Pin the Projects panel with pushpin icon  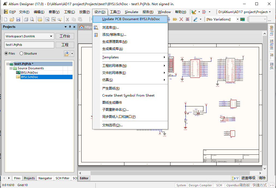click(70, 27)
